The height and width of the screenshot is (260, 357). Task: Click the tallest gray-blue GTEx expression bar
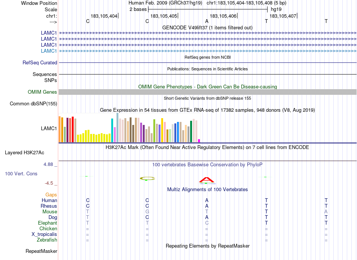coord(118,128)
